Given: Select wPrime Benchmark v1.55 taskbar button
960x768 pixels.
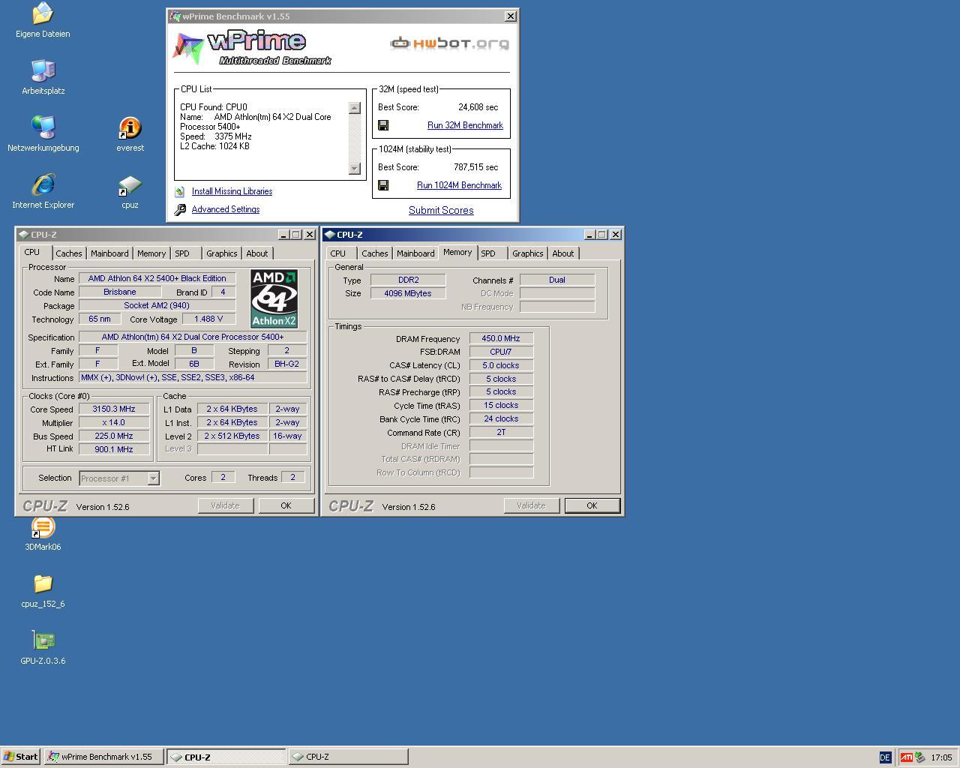Looking at the screenshot, I should [x=103, y=757].
